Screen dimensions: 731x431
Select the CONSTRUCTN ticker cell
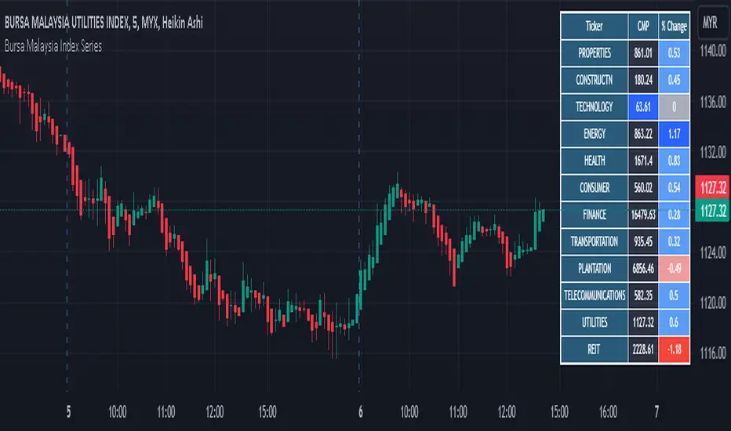click(594, 80)
